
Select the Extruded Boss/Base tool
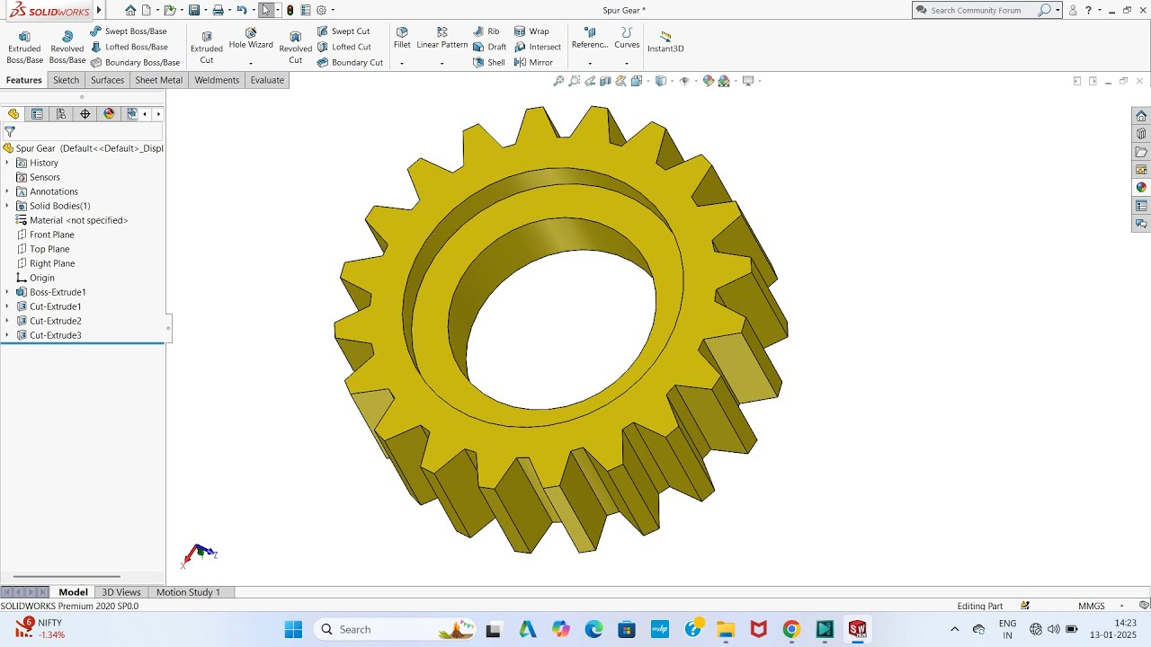[24, 47]
